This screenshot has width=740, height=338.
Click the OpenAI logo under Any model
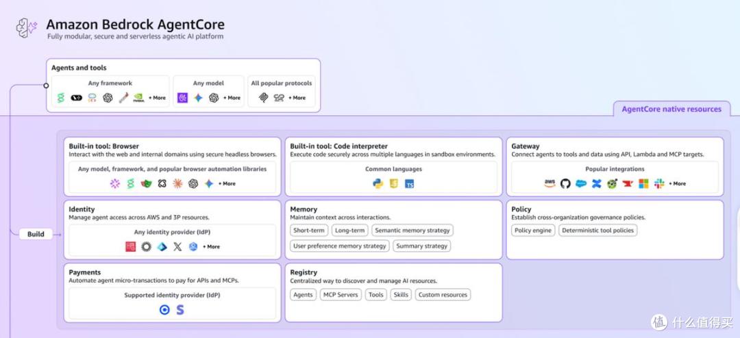pos(214,98)
